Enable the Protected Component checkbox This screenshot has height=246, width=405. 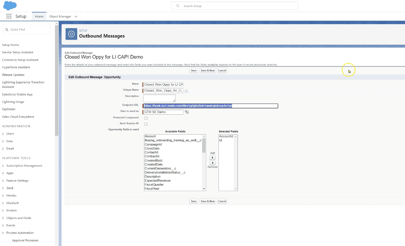146,118
